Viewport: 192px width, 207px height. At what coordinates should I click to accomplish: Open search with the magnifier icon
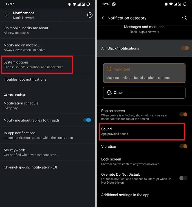pos(184,18)
